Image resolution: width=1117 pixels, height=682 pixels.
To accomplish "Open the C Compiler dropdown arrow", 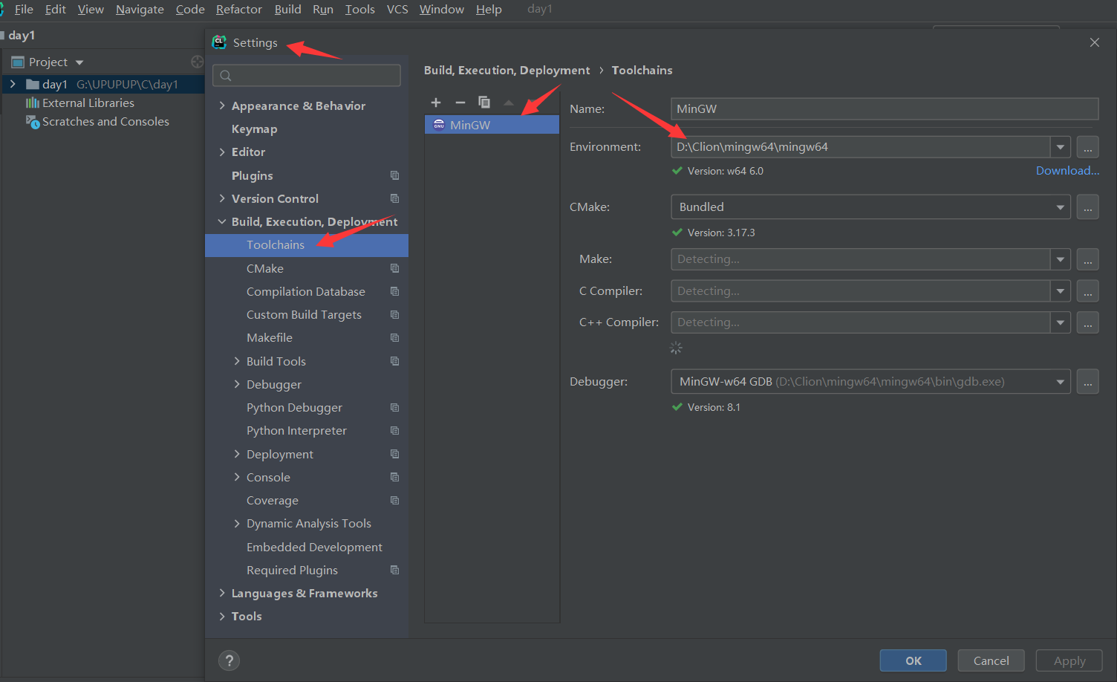I will [x=1061, y=291].
